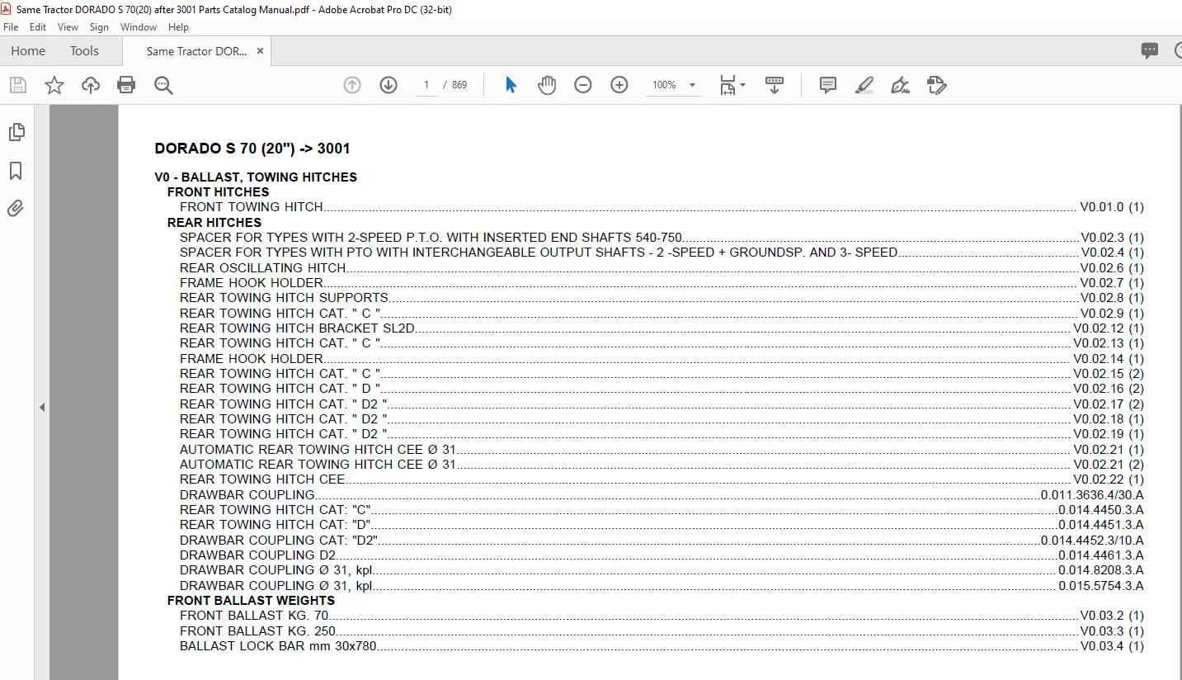Open the find text magnifier tool
The image size is (1182, 680).
163,85
